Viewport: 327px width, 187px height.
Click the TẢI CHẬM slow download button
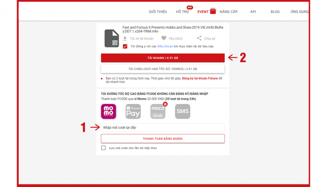pos(163,69)
